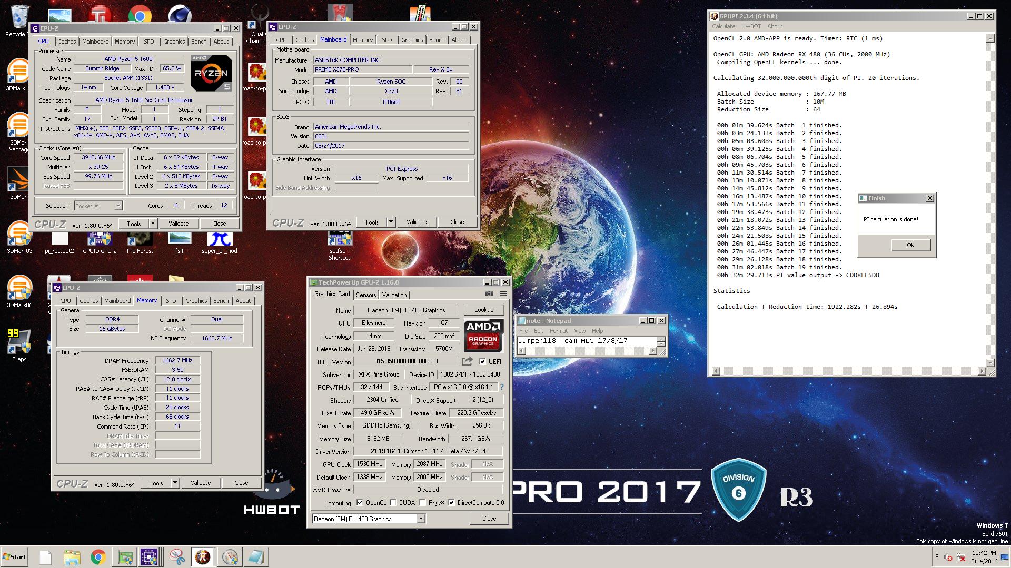This screenshot has height=568, width=1011.
Task: Open the Socket #1 selection dropdown
Action: coord(98,206)
